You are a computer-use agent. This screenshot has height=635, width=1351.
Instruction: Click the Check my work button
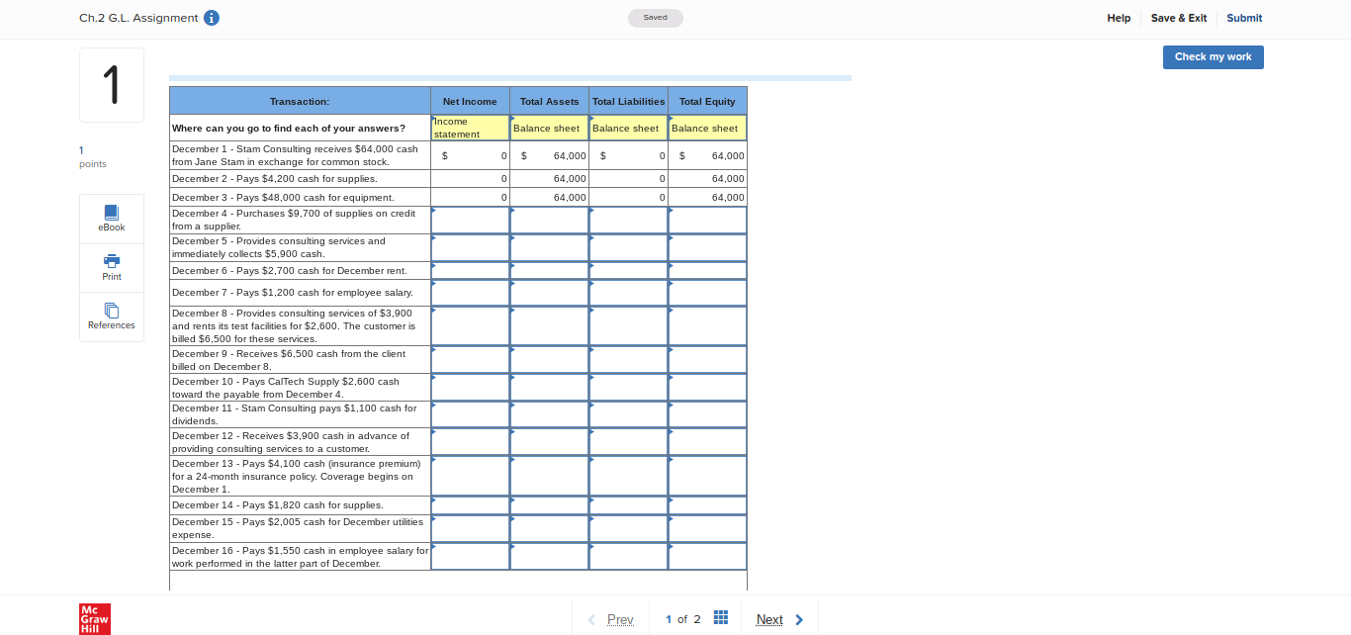pyautogui.click(x=1213, y=56)
